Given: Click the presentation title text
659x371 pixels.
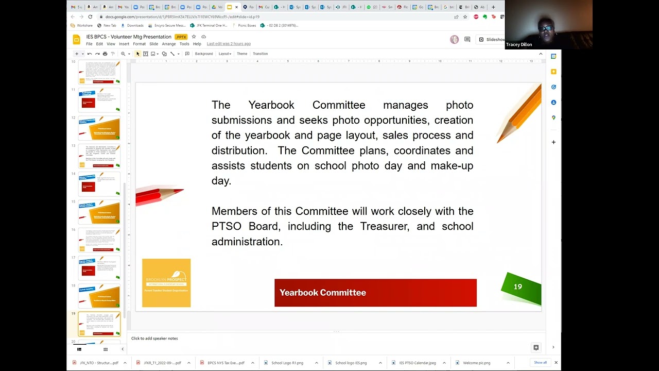Looking at the screenshot, I should coord(129,37).
